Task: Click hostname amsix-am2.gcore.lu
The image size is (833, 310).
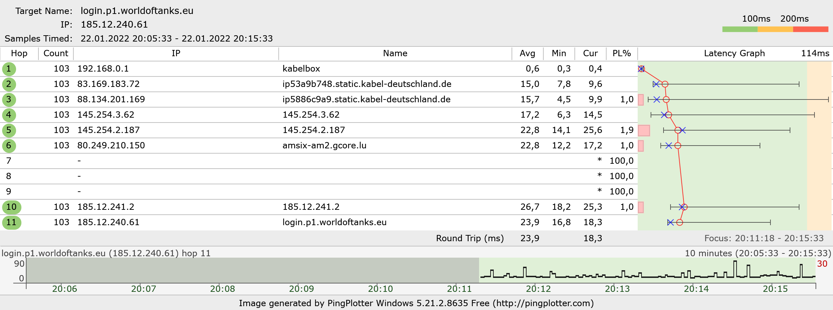Action: pos(324,146)
